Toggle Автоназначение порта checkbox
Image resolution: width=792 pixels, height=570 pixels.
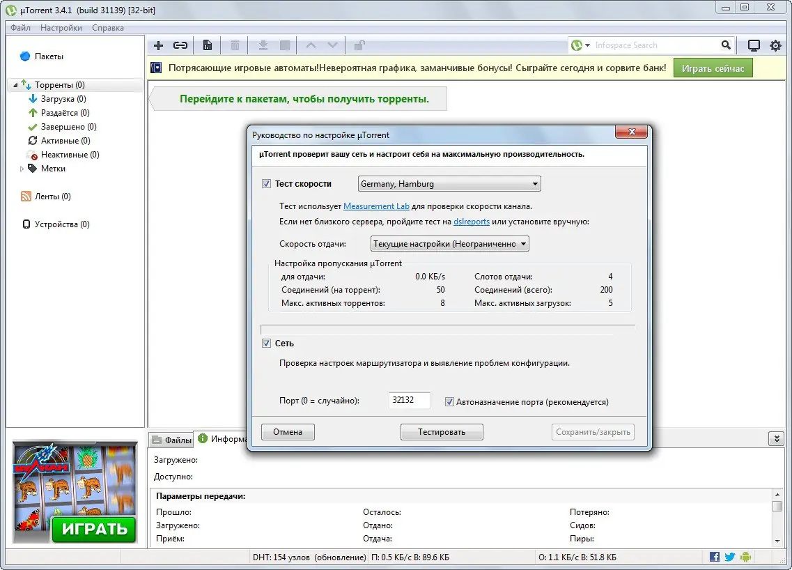[x=449, y=402]
